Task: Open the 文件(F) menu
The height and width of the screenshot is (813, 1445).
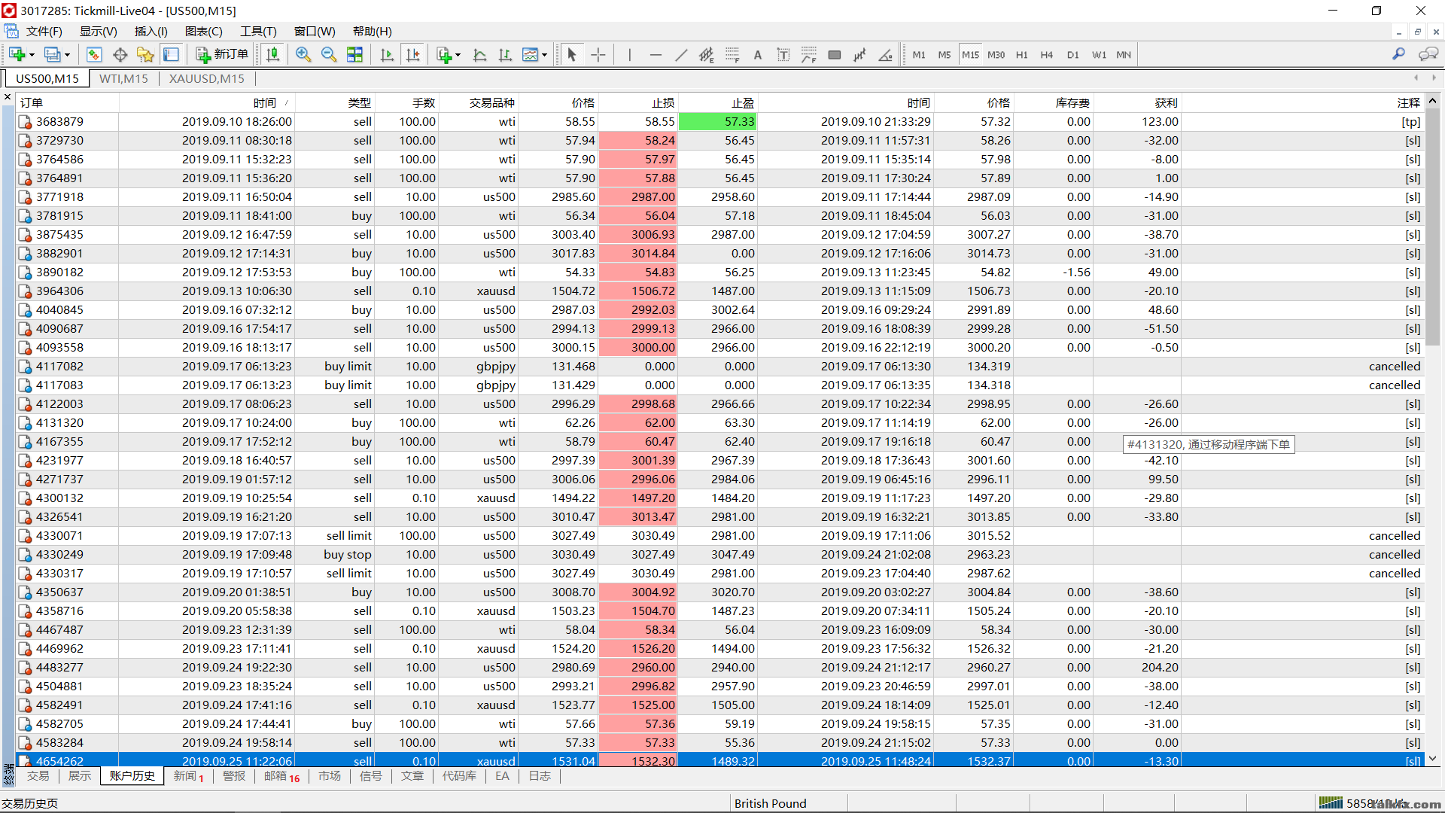Action: (x=44, y=31)
